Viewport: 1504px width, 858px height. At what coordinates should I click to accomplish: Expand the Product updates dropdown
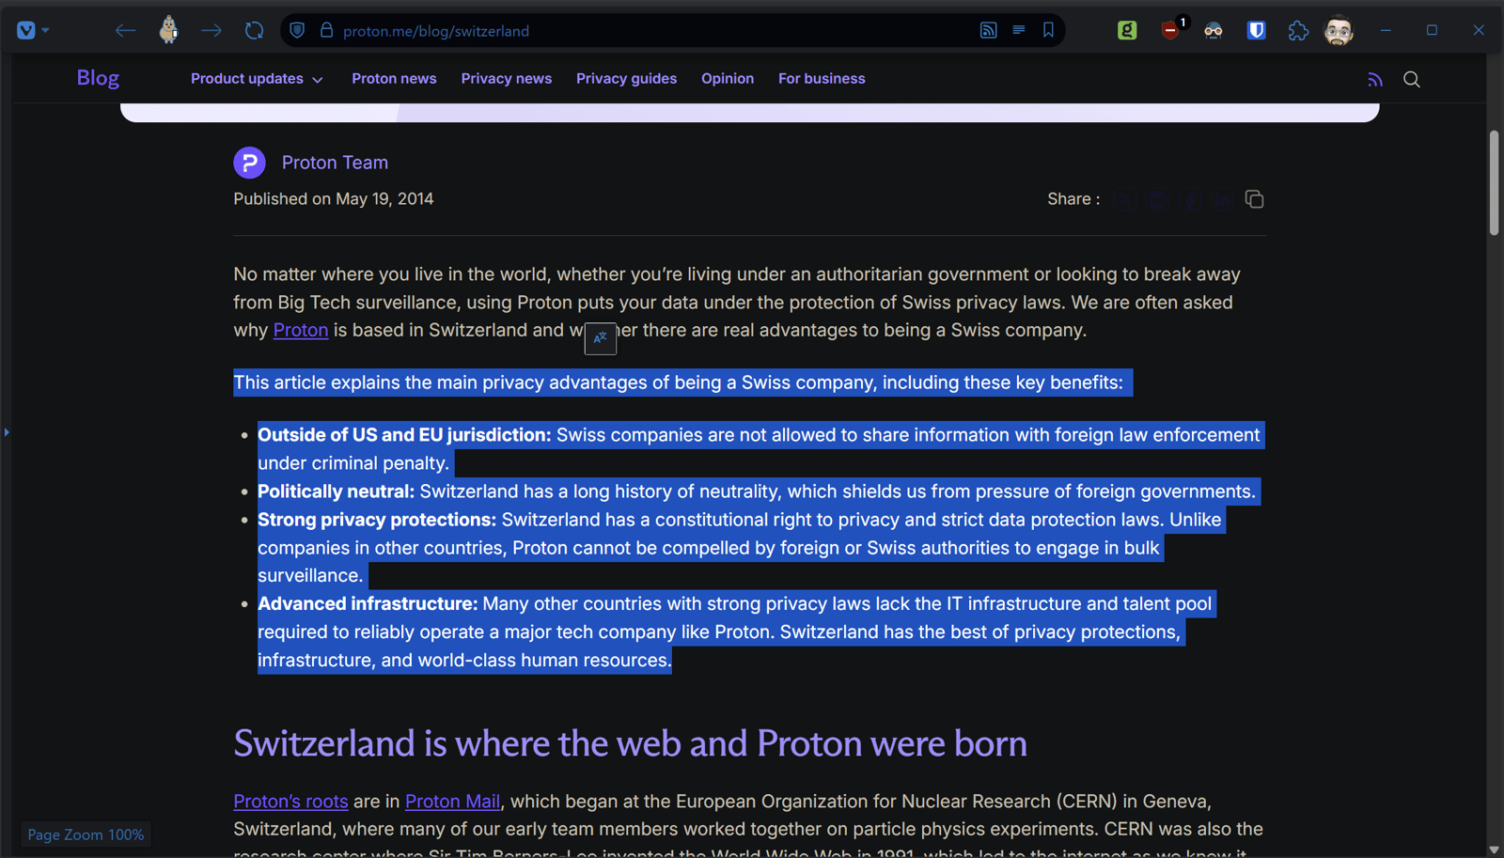tap(256, 79)
